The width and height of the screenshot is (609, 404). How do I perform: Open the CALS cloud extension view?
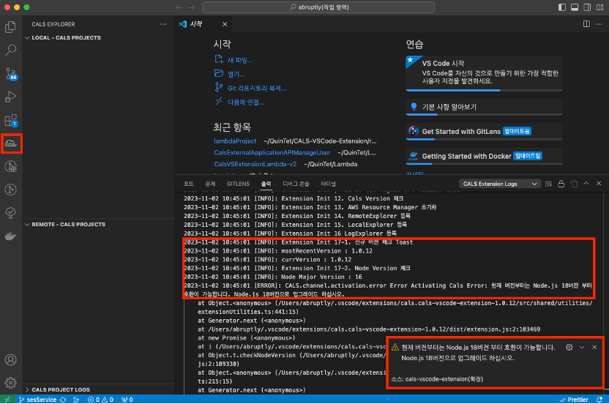[x=10, y=143]
